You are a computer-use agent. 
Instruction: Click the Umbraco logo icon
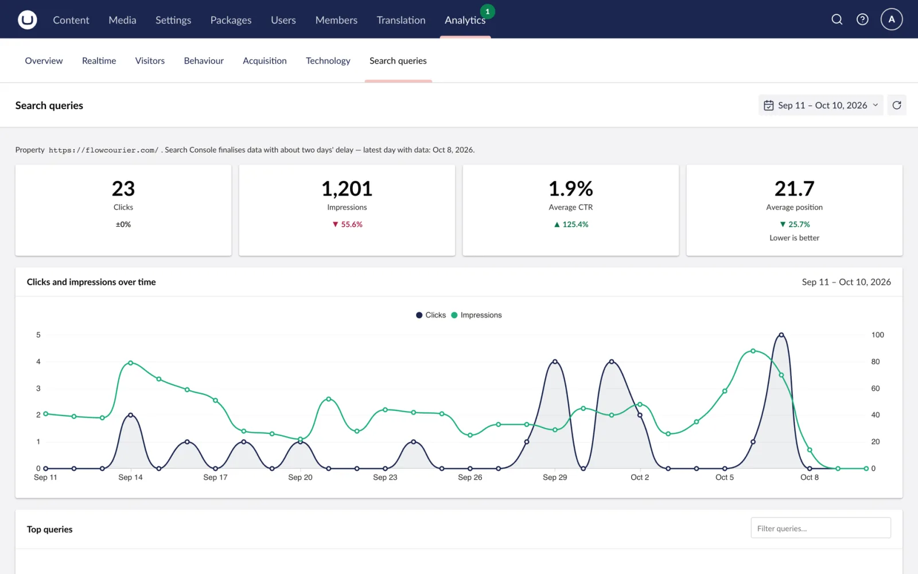27,20
